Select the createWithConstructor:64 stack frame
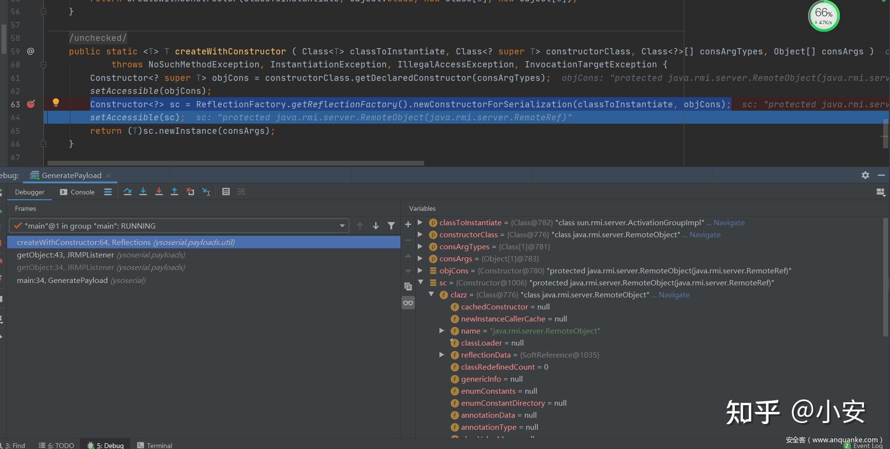 coord(204,242)
